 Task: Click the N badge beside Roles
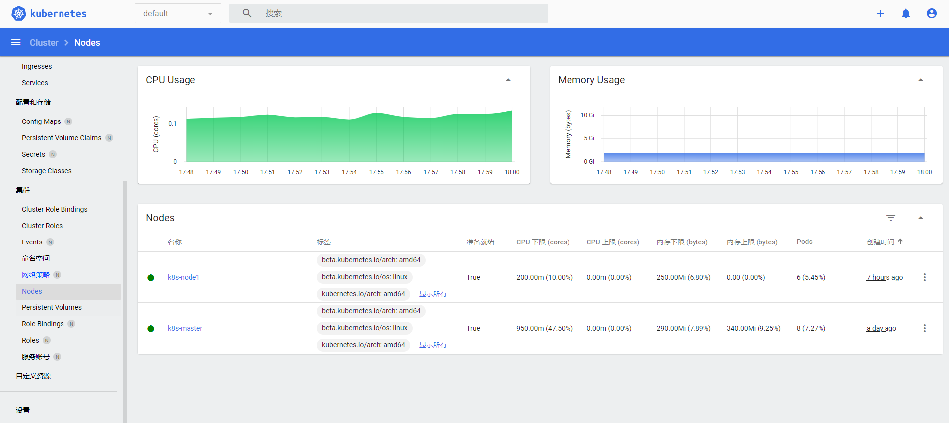click(47, 340)
